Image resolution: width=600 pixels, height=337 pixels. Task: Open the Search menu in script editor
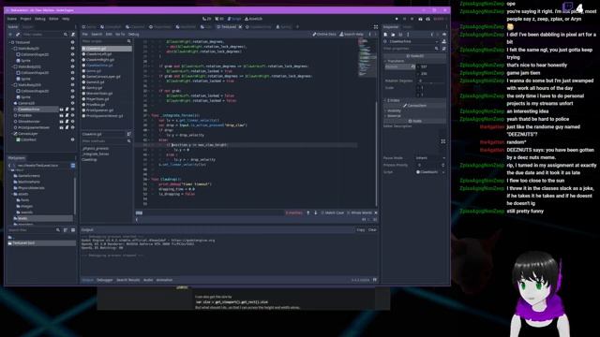(97, 35)
